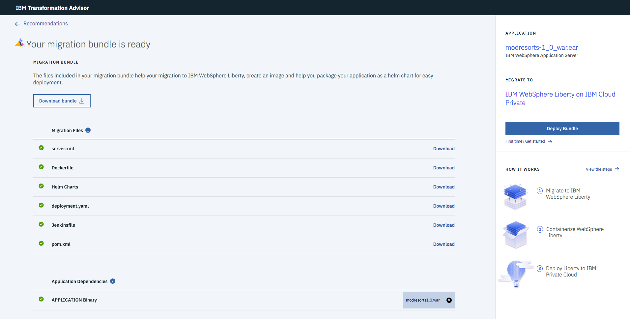Click the modresorts1.0.war file chip
Viewport: 630px width, 319px height.
tap(429, 300)
